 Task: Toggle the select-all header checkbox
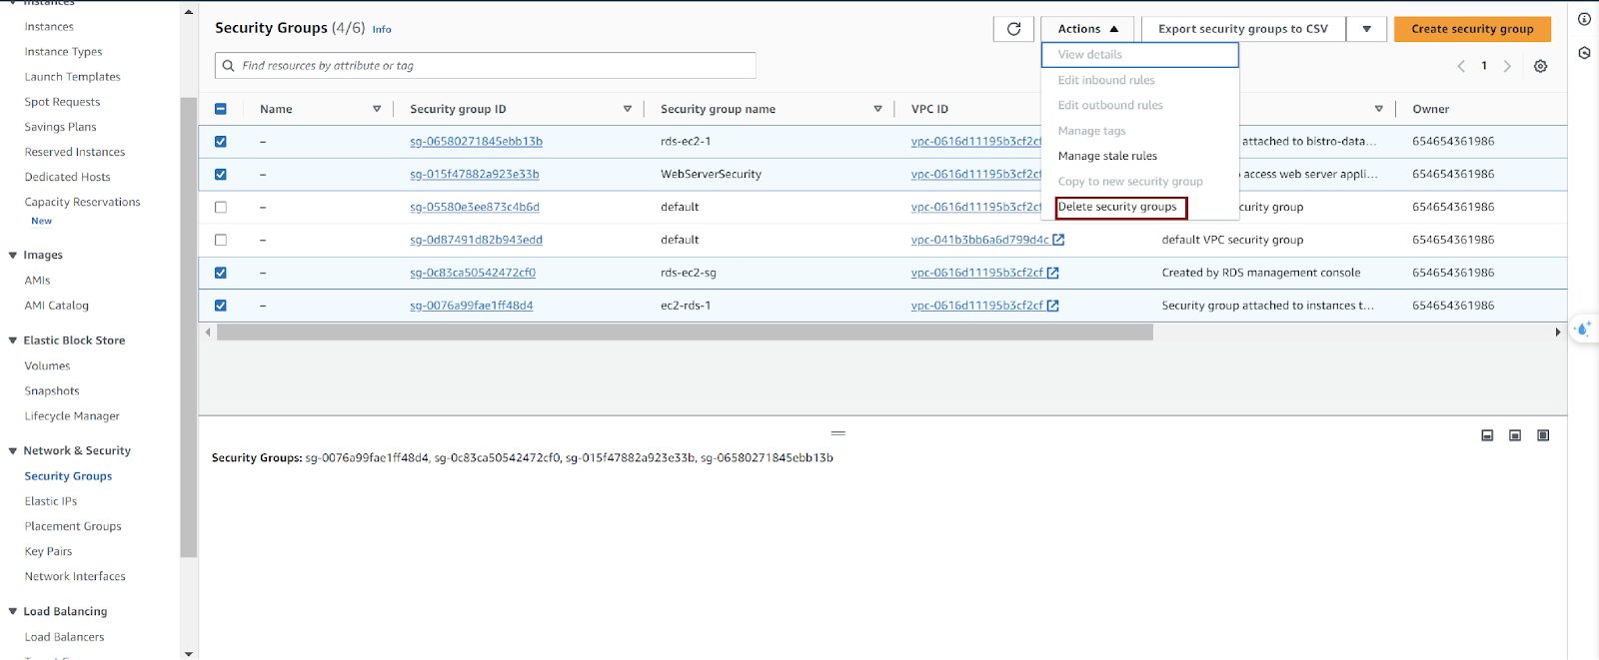tap(221, 109)
